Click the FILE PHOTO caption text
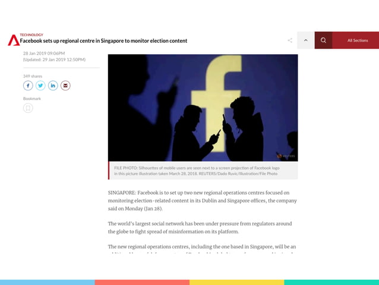This screenshot has width=379, height=285. pyautogui.click(x=197, y=171)
